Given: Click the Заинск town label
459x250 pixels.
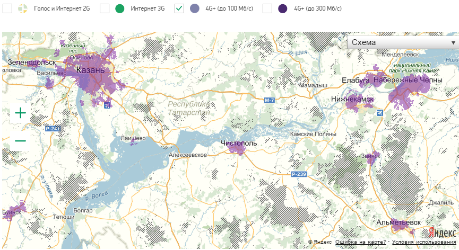Looking at the screenshot, I should [x=370, y=156].
